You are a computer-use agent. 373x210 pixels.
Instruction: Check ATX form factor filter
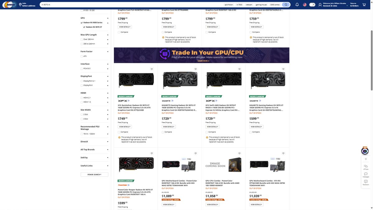pos(82,56)
